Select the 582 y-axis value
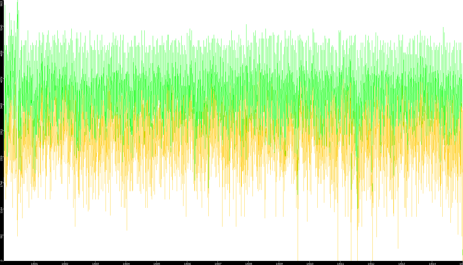 tap(2, 236)
